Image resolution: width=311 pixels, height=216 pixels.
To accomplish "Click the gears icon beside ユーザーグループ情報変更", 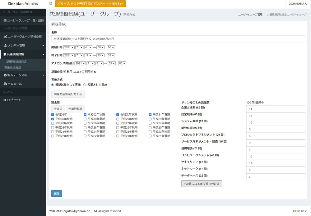I will [5, 37].
